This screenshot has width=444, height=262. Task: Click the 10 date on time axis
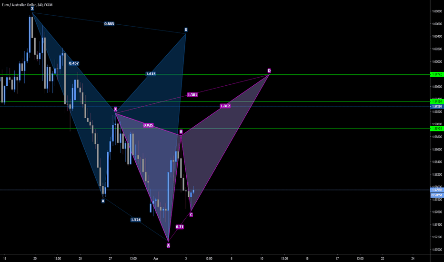(262, 259)
